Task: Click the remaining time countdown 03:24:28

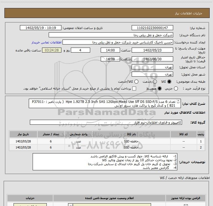Action: [x=52, y=50]
